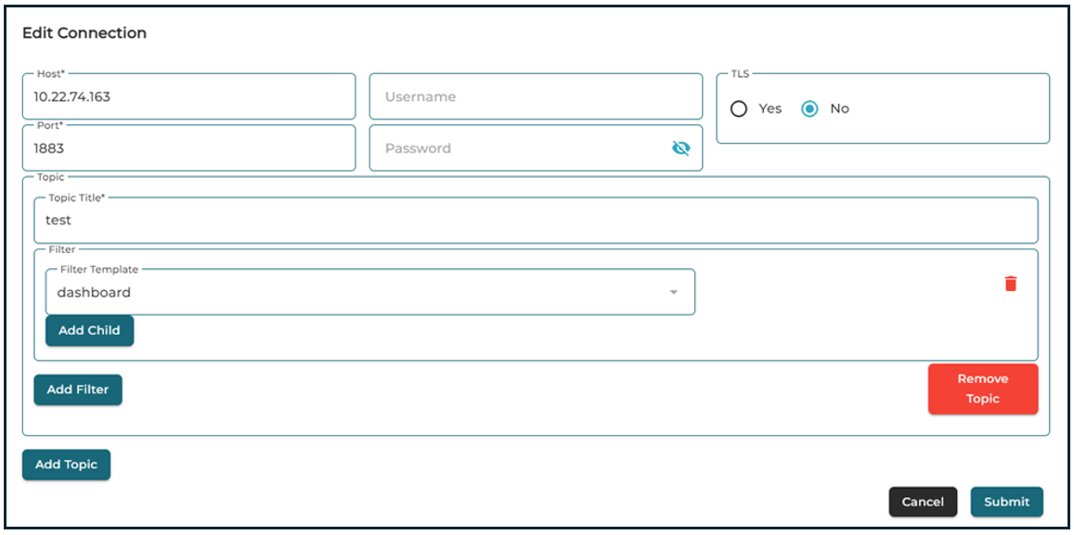Image resolution: width=1074 pixels, height=535 pixels.
Task: Submit the connection form
Action: 1007,503
